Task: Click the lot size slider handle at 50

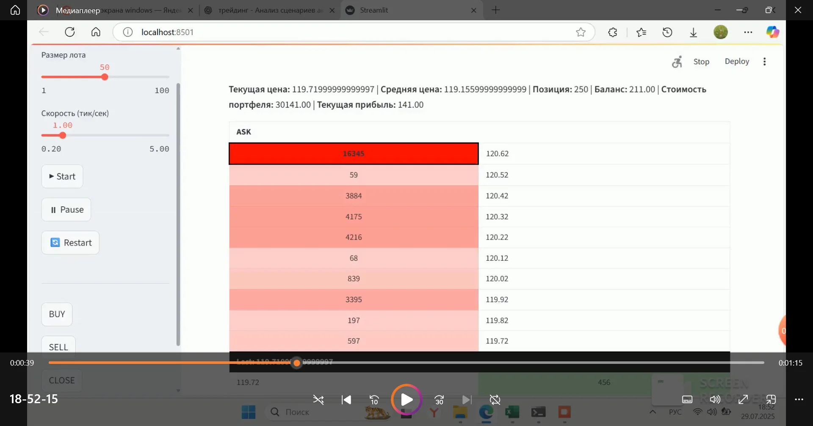Action: (105, 77)
